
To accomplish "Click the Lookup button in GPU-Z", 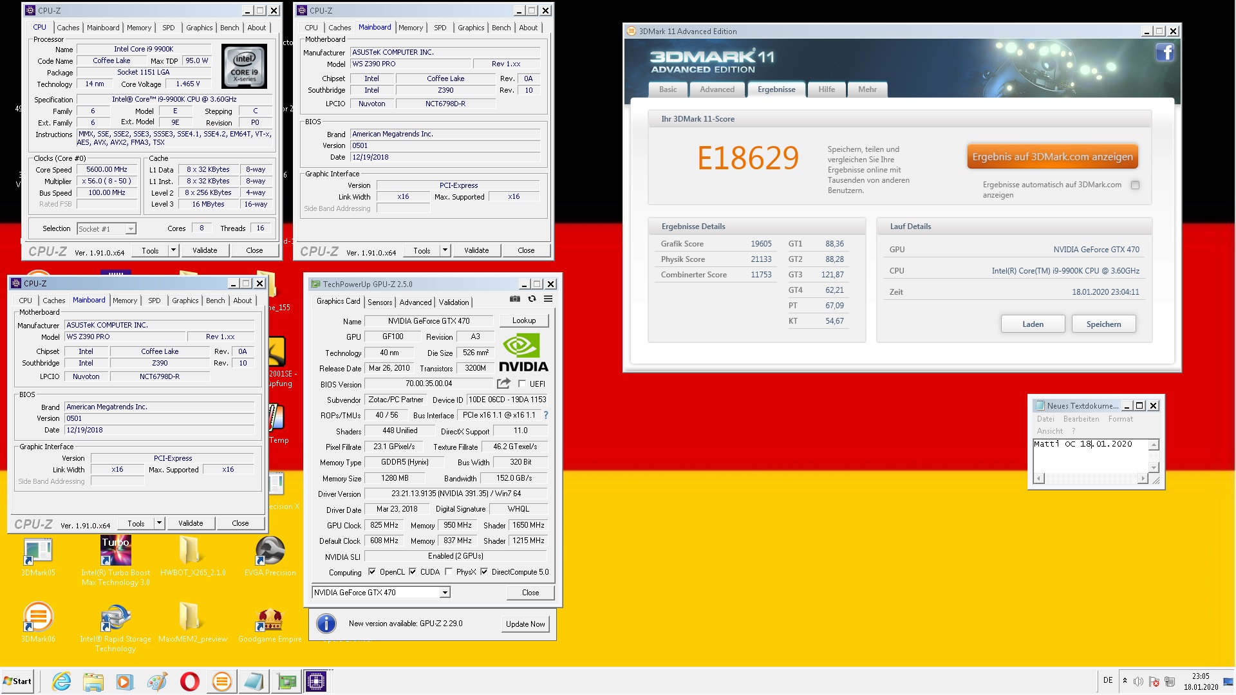I will [523, 320].
